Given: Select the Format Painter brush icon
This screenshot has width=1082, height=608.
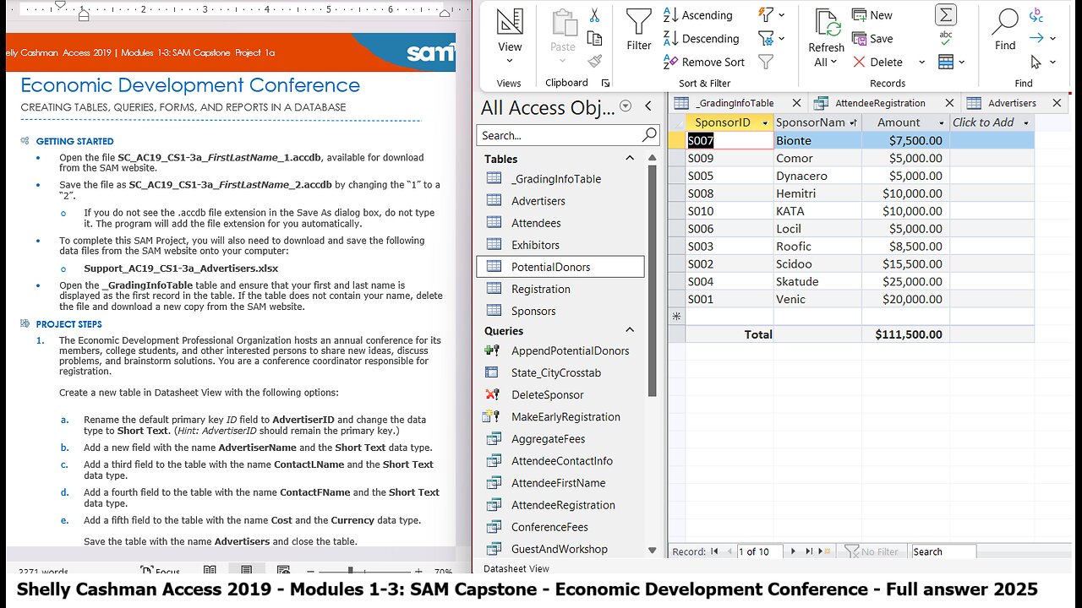Looking at the screenshot, I should coord(594,61).
